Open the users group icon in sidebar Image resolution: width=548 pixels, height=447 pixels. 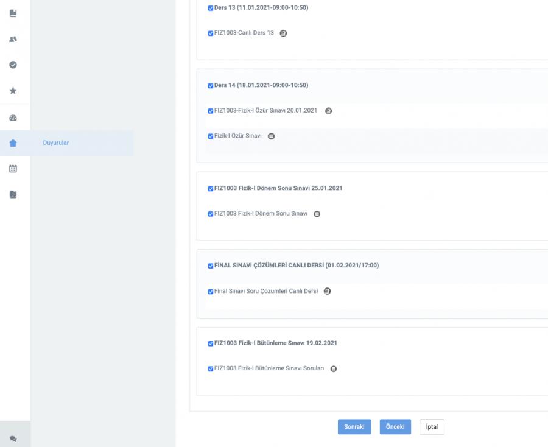pos(13,38)
